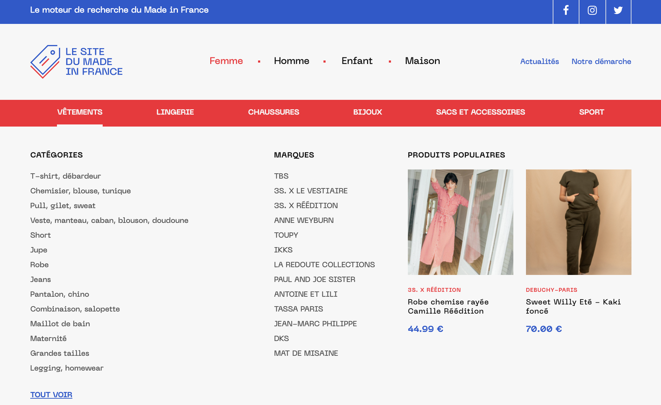661x405 pixels.
Task: View the striped shirt dress product photo
Action: point(460,222)
